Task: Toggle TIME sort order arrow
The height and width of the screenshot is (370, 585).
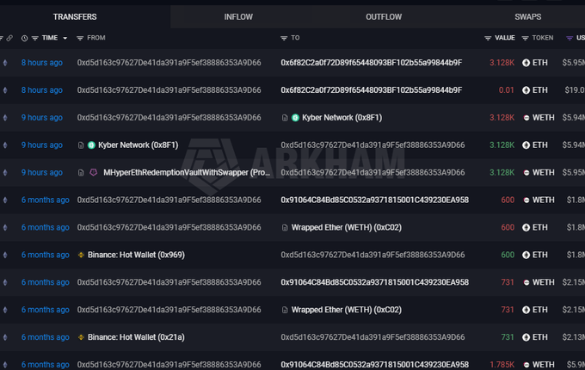Action: [65, 38]
